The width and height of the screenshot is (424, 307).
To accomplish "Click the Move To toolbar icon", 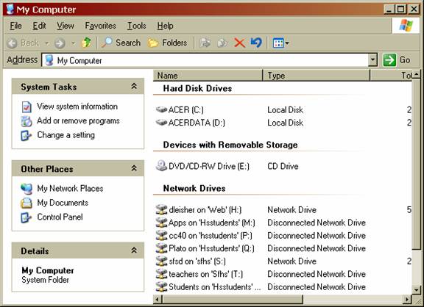I will click(205, 43).
